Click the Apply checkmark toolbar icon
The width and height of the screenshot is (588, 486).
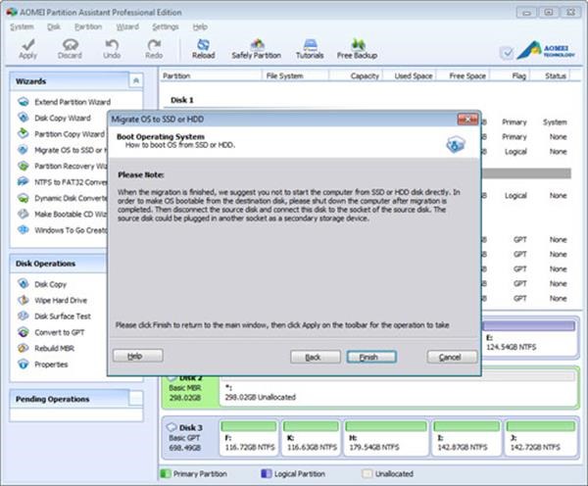pos(27,45)
